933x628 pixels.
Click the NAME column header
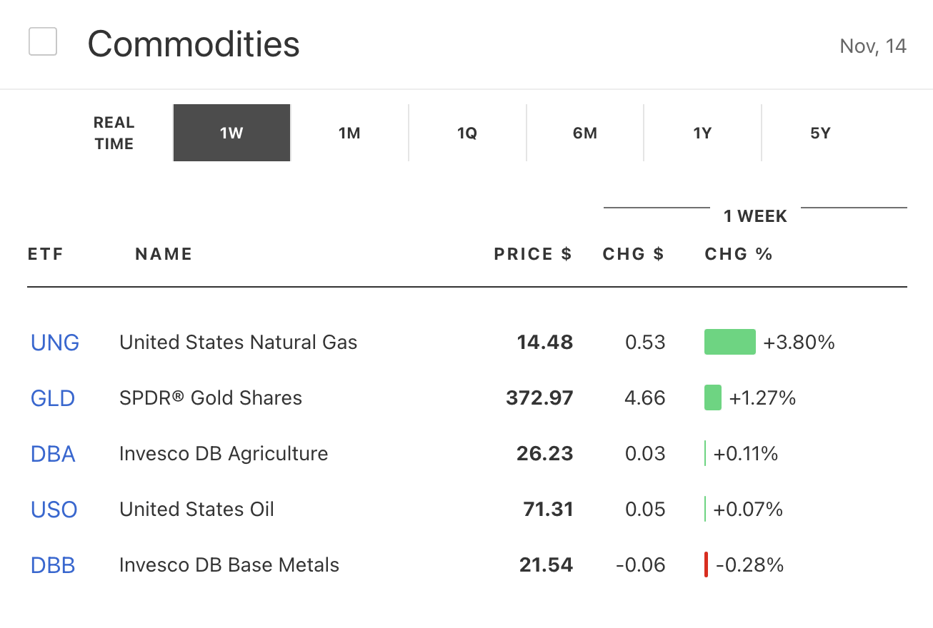click(x=164, y=254)
